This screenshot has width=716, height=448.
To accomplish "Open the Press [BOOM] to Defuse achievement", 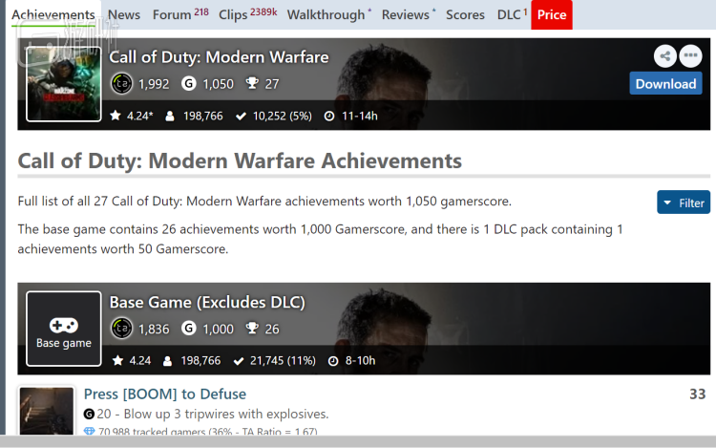I will [x=165, y=395].
